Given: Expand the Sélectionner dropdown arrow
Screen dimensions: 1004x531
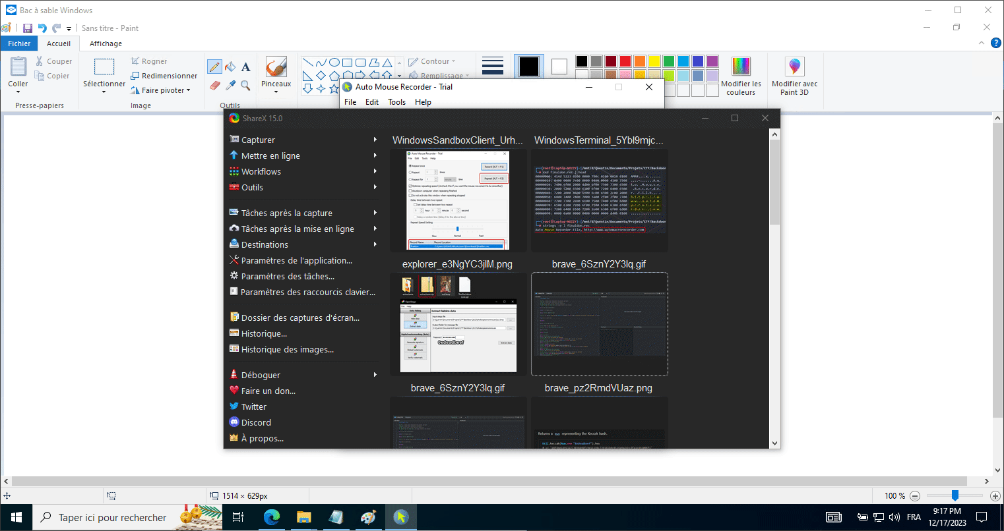Looking at the screenshot, I should (104, 92).
